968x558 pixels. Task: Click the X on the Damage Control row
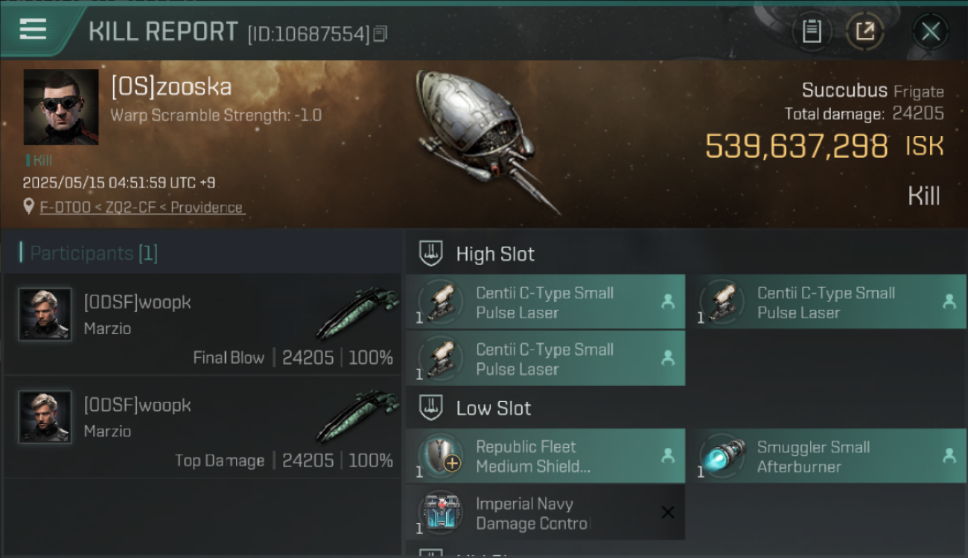[668, 512]
